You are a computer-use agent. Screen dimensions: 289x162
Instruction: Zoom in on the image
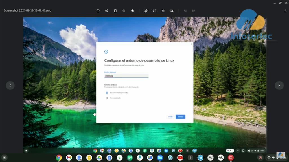click(133, 11)
